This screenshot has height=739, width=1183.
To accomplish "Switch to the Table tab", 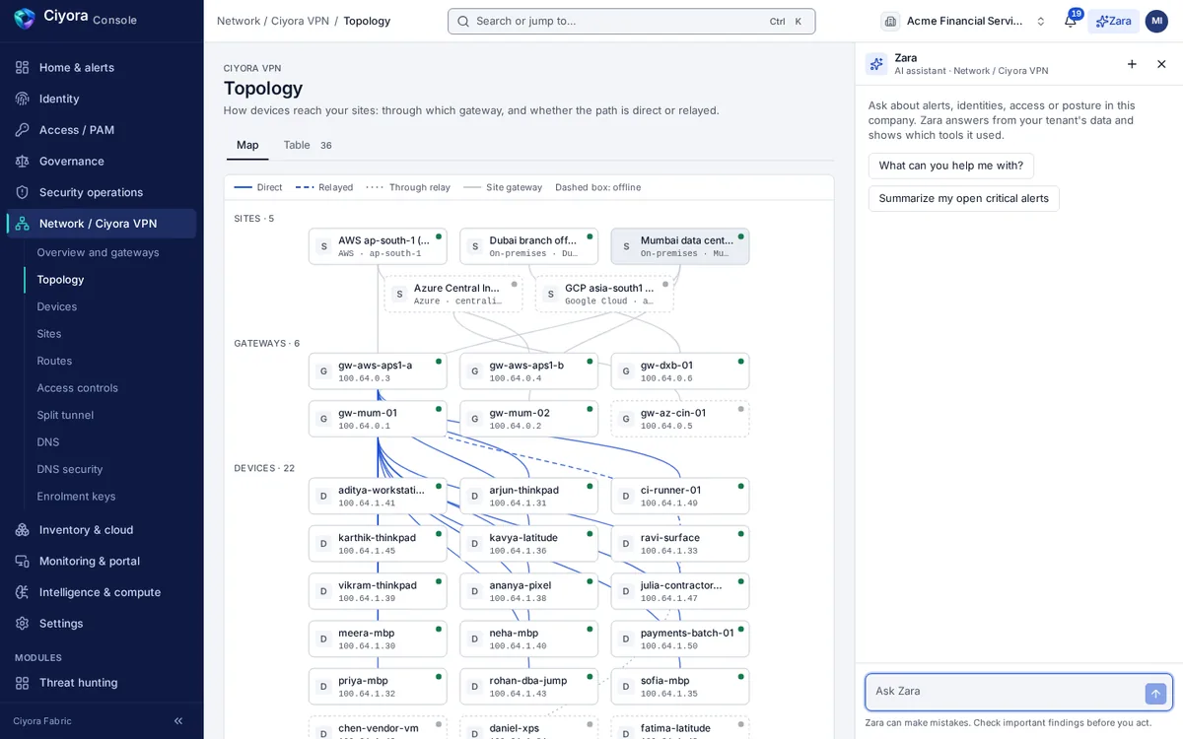I will tap(308, 145).
